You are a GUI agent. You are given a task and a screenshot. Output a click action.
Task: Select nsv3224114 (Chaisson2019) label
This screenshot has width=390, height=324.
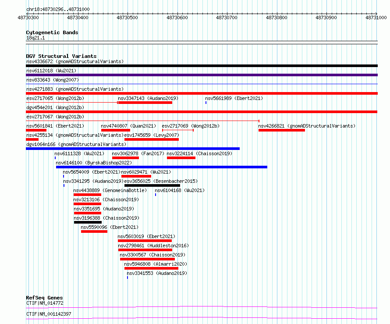199,153
